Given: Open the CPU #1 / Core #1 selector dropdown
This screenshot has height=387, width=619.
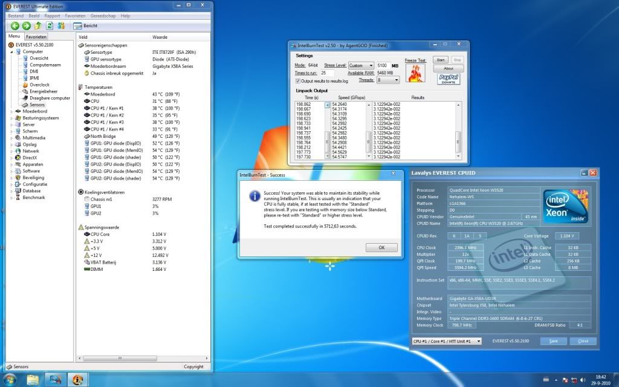Looking at the screenshot, I should point(447,341).
